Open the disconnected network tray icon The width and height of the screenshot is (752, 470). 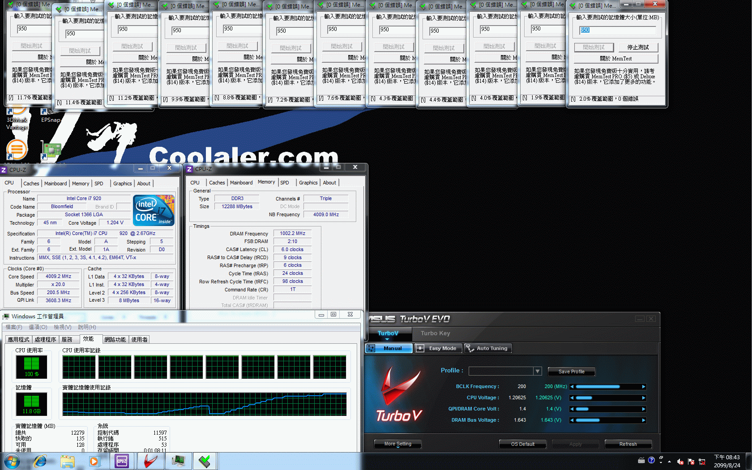701,461
